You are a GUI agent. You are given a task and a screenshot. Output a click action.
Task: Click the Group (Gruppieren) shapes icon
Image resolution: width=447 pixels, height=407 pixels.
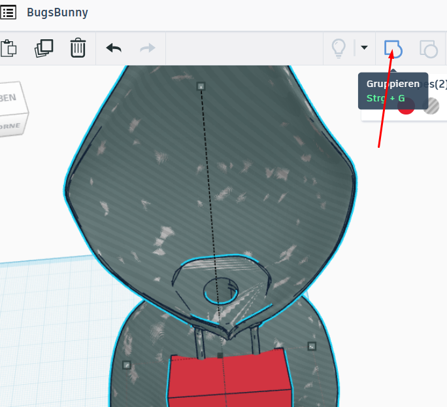393,48
